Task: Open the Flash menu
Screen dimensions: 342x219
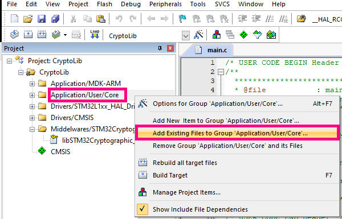Action: point(104,4)
